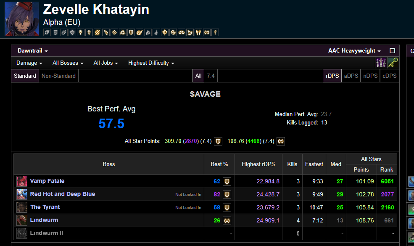Open the Vamp Fatale boss link

click(x=47, y=181)
